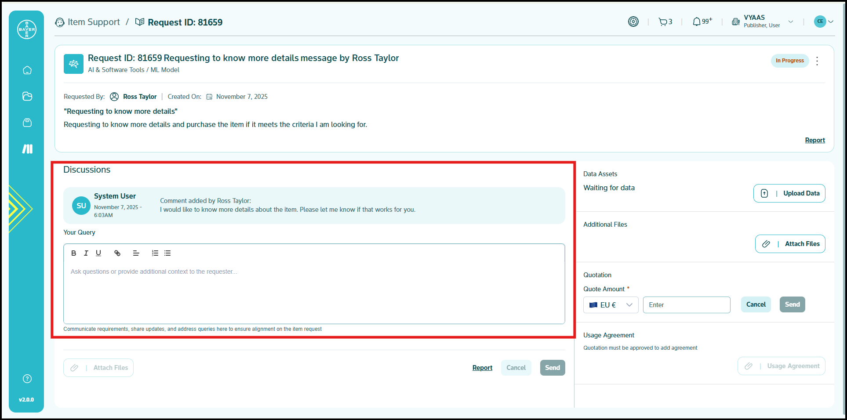Screen dimensions: 847x420
Task: Expand the VYAAS publisher account dropdown
Action: coord(790,22)
